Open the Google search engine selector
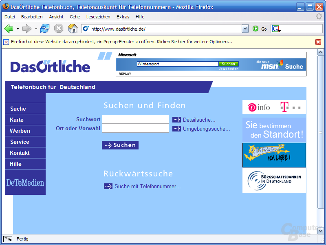The height and width of the screenshot is (245, 326). [x=276, y=29]
